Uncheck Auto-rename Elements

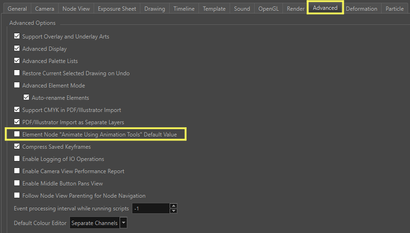27,98
